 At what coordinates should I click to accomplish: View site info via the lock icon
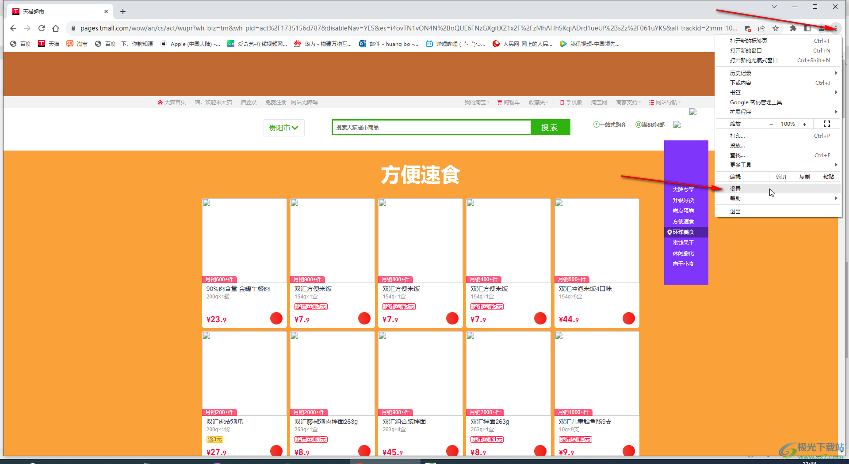coord(73,28)
